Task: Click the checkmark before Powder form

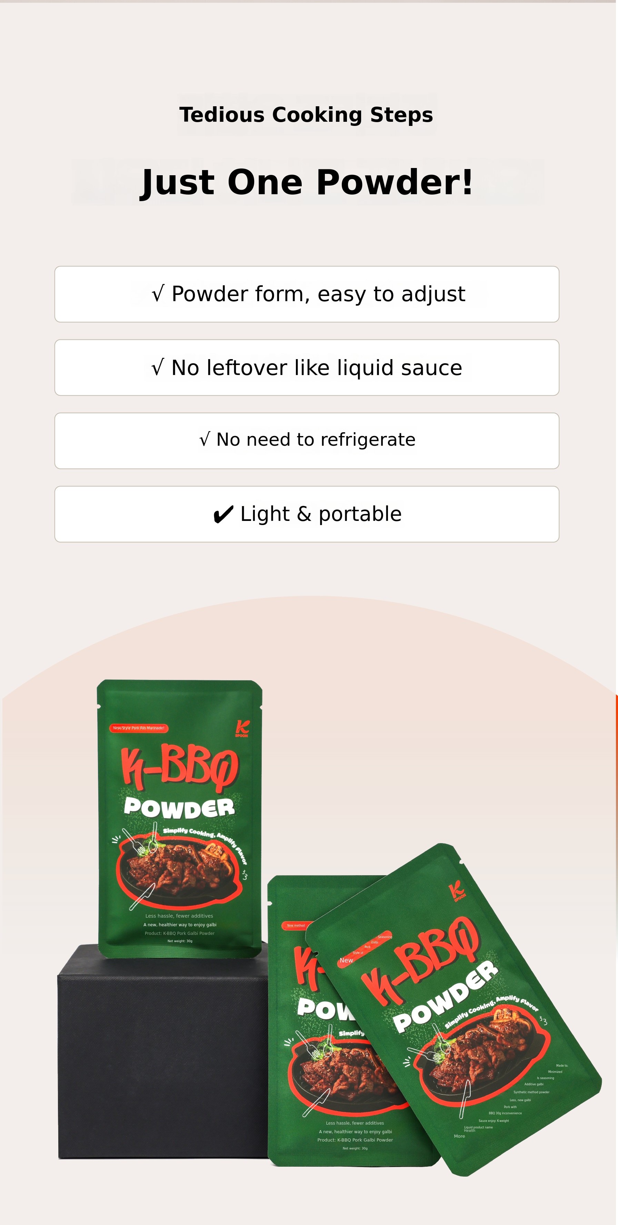Action: pyautogui.click(x=158, y=294)
